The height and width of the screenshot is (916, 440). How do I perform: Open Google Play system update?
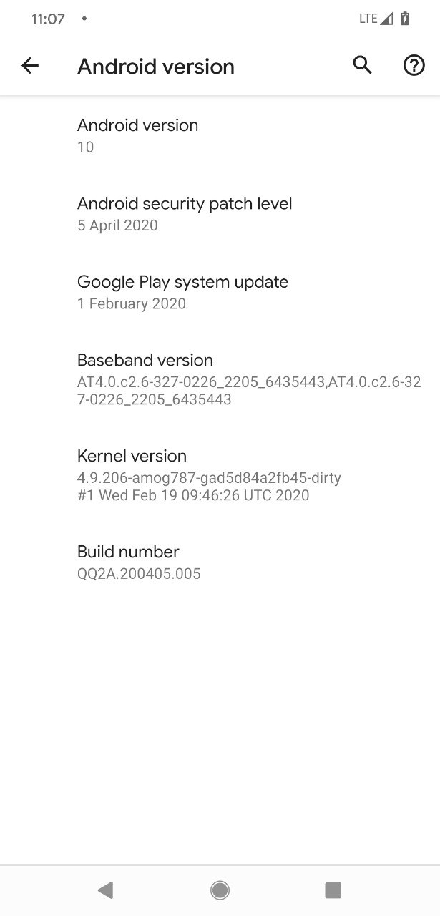click(x=220, y=292)
